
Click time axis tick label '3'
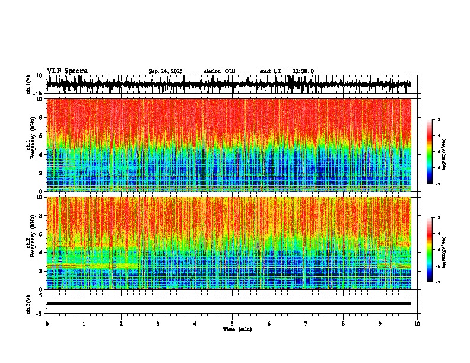click(158, 324)
